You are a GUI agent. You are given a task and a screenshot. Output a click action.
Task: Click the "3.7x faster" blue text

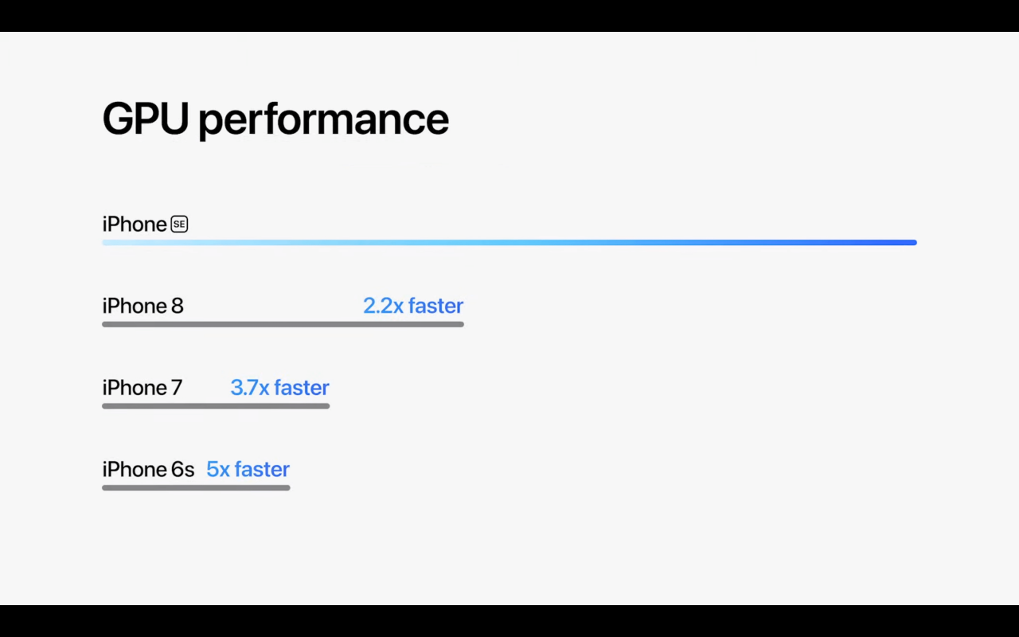(x=279, y=388)
